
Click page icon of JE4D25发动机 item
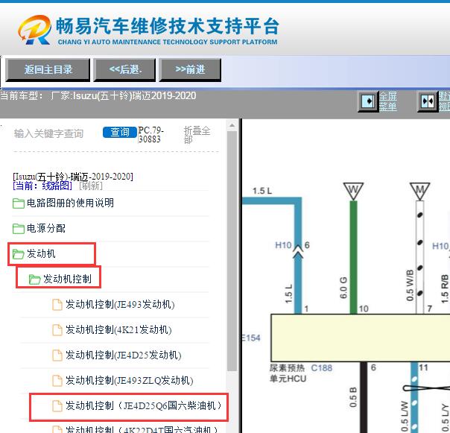57,355
